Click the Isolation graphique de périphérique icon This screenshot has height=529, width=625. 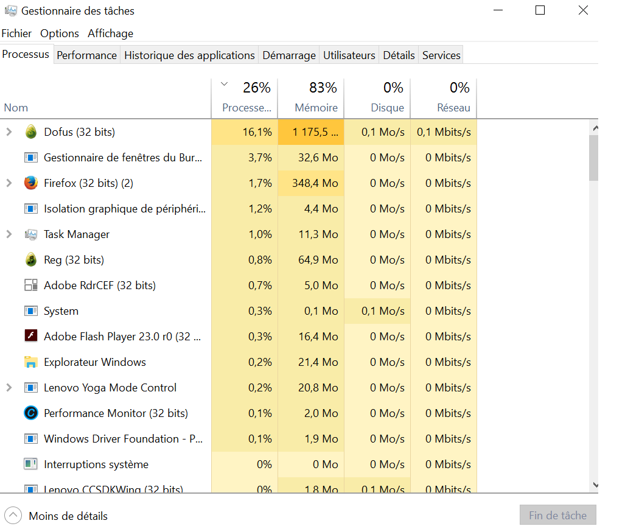[x=30, y=208]
